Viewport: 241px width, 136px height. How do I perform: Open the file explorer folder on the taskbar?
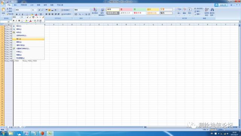11,133
